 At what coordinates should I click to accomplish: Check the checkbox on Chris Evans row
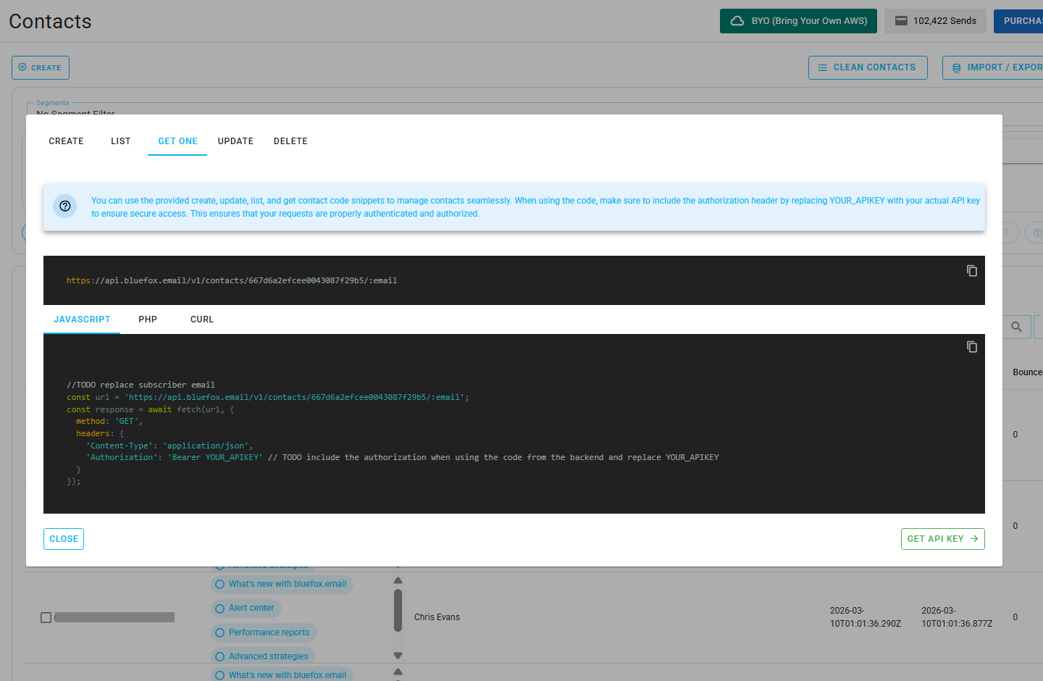(46, 617)
